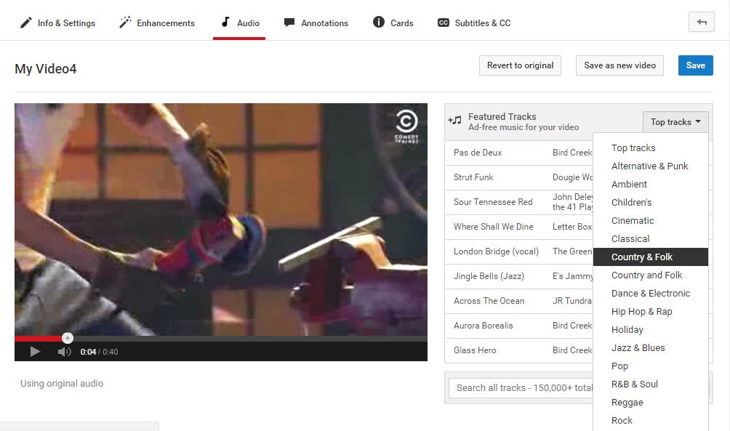Viewport: 730px width, 431px height.
Task: Click the back arrow button
Action: [x=701, y=23]
